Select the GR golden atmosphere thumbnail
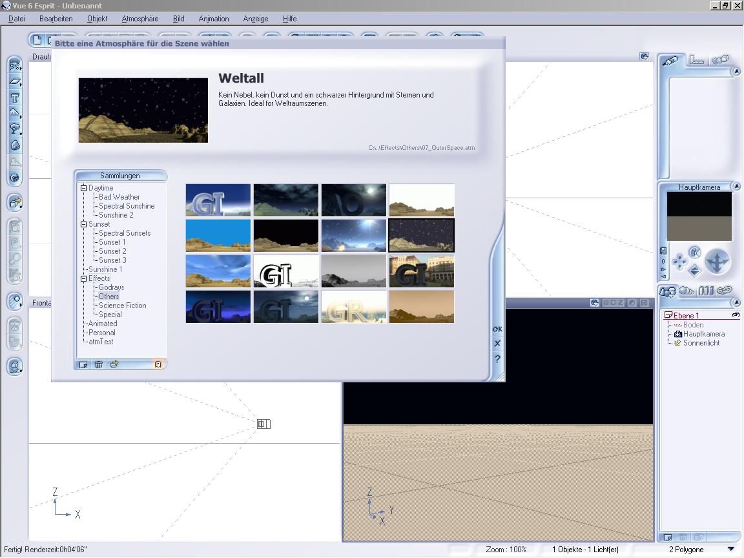The image size is (744, 558). (353, 307)
